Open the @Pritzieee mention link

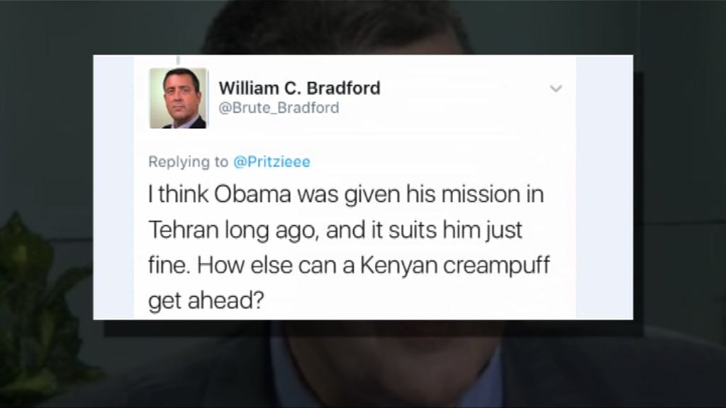pos(272,162)
